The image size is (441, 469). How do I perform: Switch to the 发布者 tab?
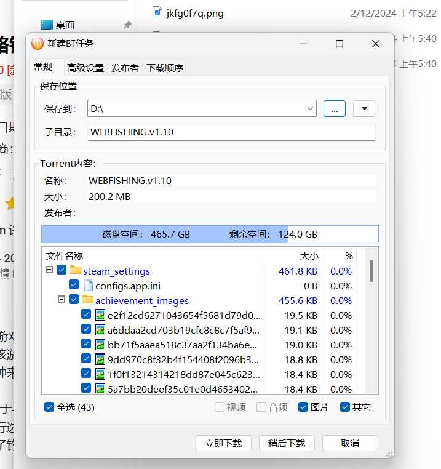click(125, 68)
